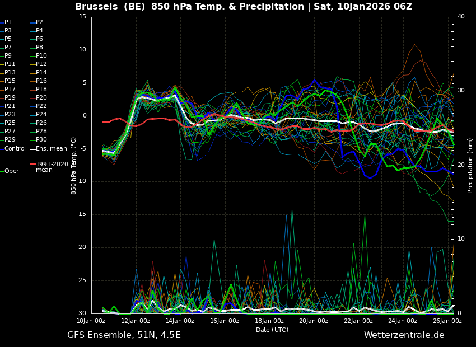Select the Ens. mean legend entry

pyautogui.click(x=51, y=148)
